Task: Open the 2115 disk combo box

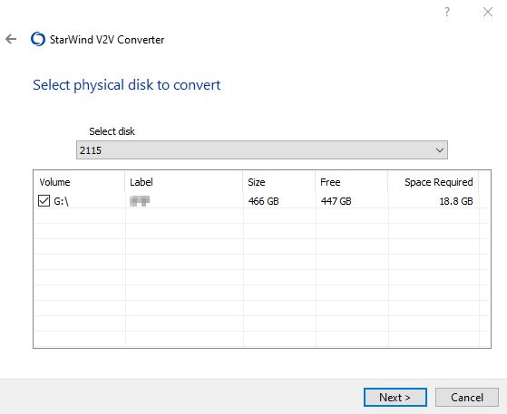Action: (x=262, y=150)
